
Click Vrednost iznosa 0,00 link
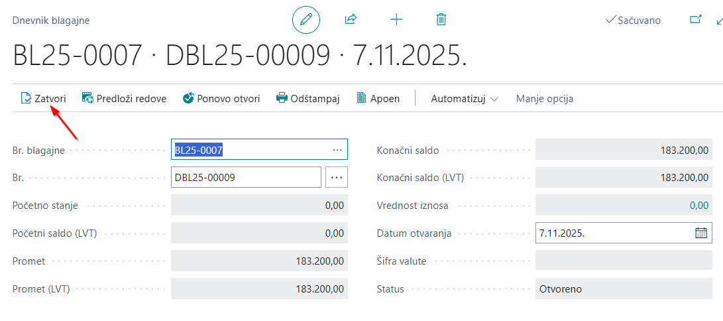[x=699, y=205]
